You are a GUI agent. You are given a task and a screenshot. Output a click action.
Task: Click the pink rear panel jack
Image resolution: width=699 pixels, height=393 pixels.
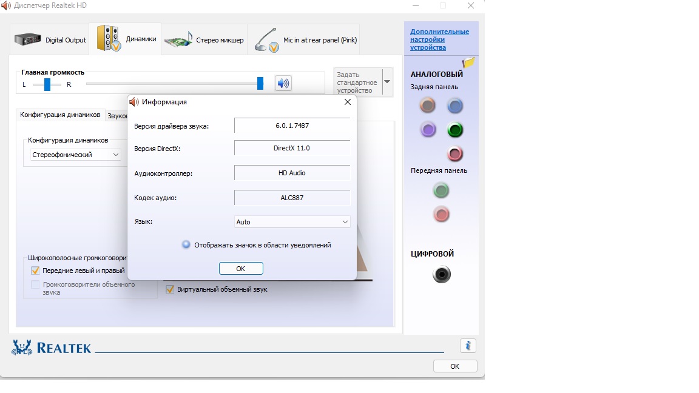coord(454,154)
